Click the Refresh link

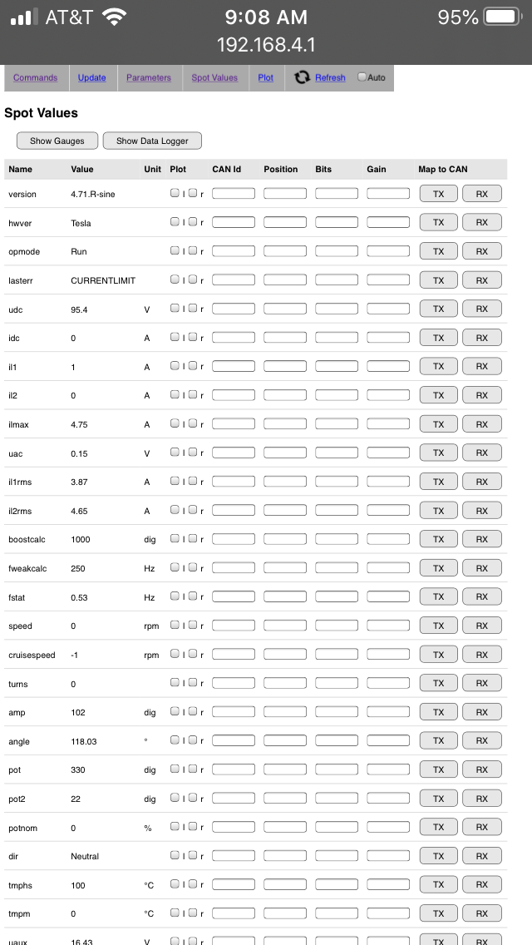330,77
